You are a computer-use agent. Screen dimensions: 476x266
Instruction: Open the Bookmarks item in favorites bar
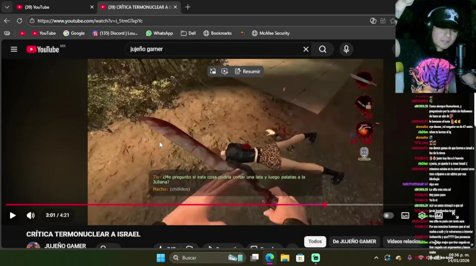218,33
